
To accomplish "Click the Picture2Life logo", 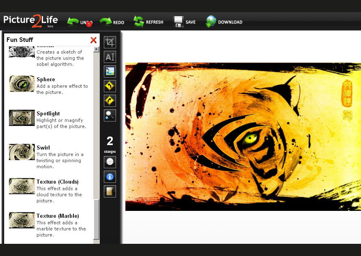I will [30, 21].
